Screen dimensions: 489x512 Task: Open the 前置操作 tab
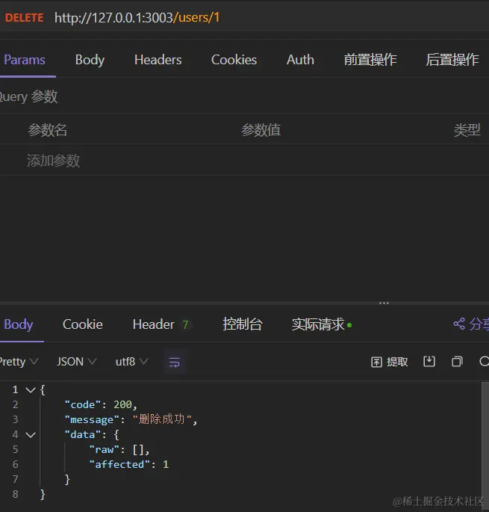tap(370, 60)
